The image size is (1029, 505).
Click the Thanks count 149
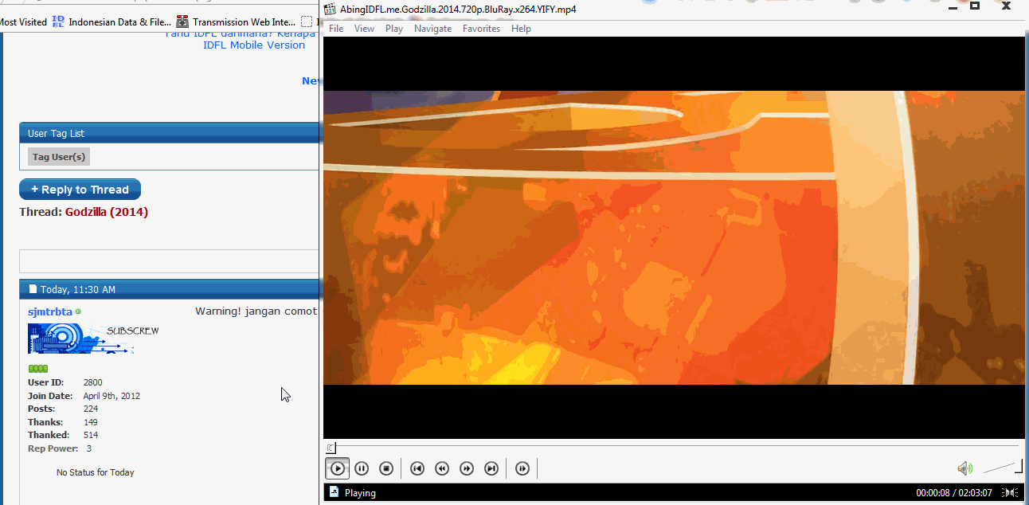tap(91, 422)
